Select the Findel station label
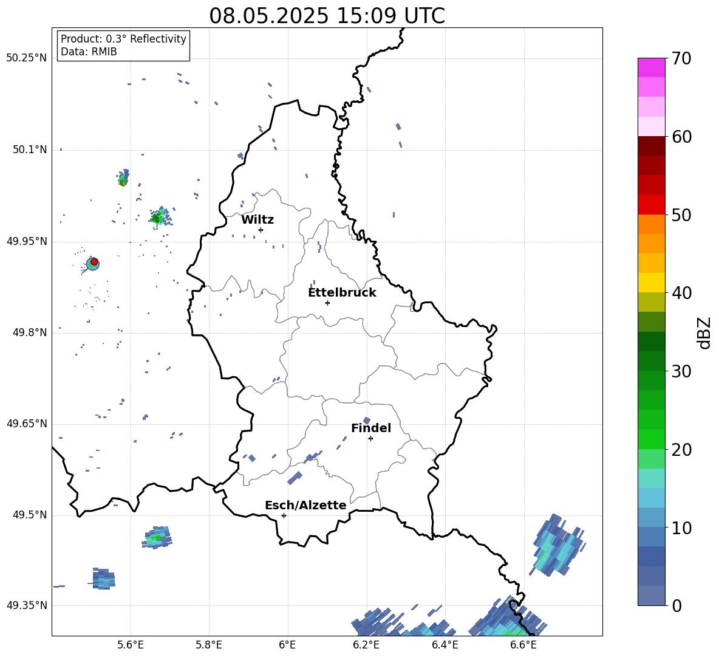Image resolution: width=719 pixels, height=657 pixels. tap(371, 428)
